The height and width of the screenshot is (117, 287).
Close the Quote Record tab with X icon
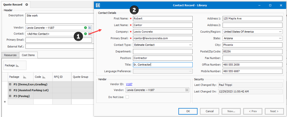(x=26, y=4)
